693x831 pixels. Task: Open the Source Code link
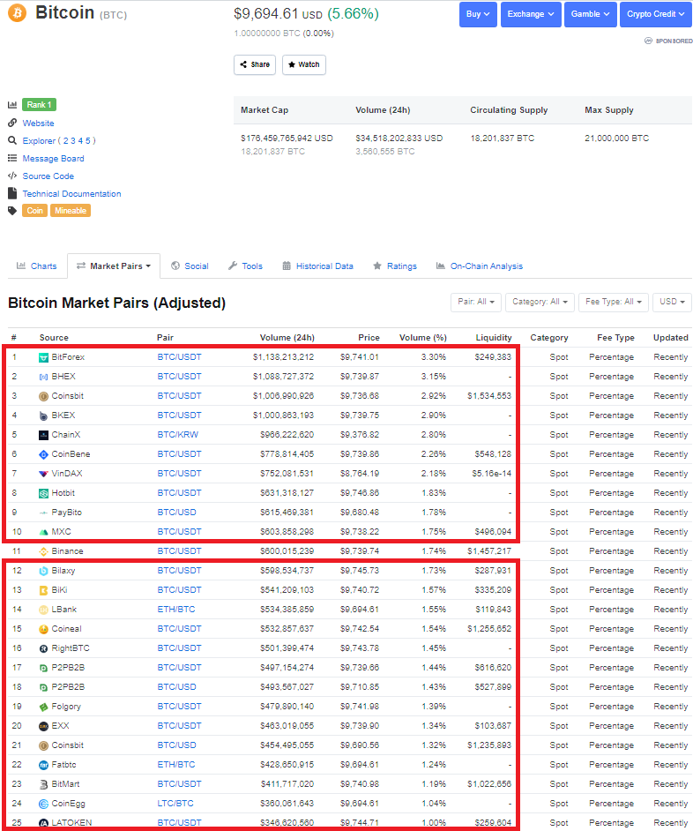[x=48, y=176]
